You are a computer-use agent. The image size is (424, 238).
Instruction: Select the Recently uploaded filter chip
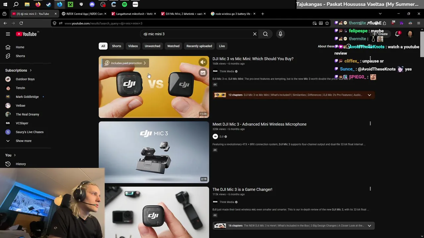pyautogui.click(x=199, y=46)
